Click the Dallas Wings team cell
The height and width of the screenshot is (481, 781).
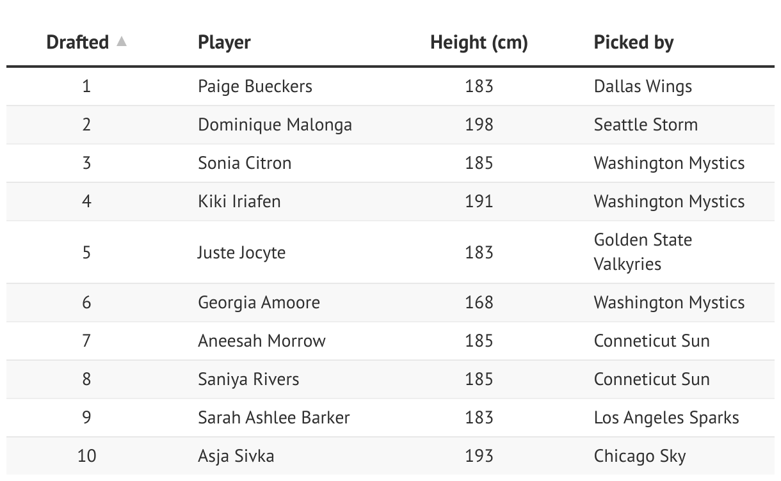[643, 86]
